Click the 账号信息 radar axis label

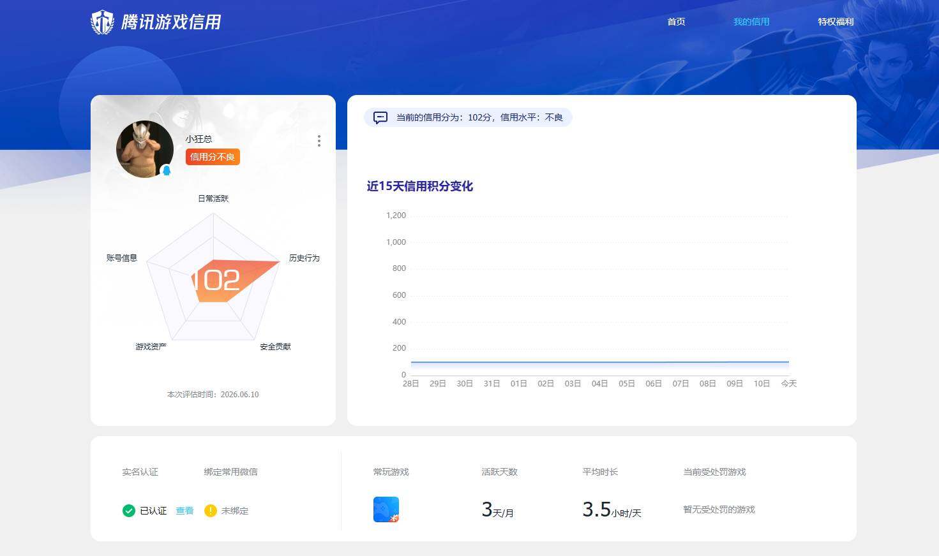coord(122,258)
